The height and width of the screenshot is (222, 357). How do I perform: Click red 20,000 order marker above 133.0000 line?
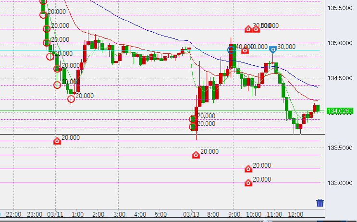click(248, 169)
